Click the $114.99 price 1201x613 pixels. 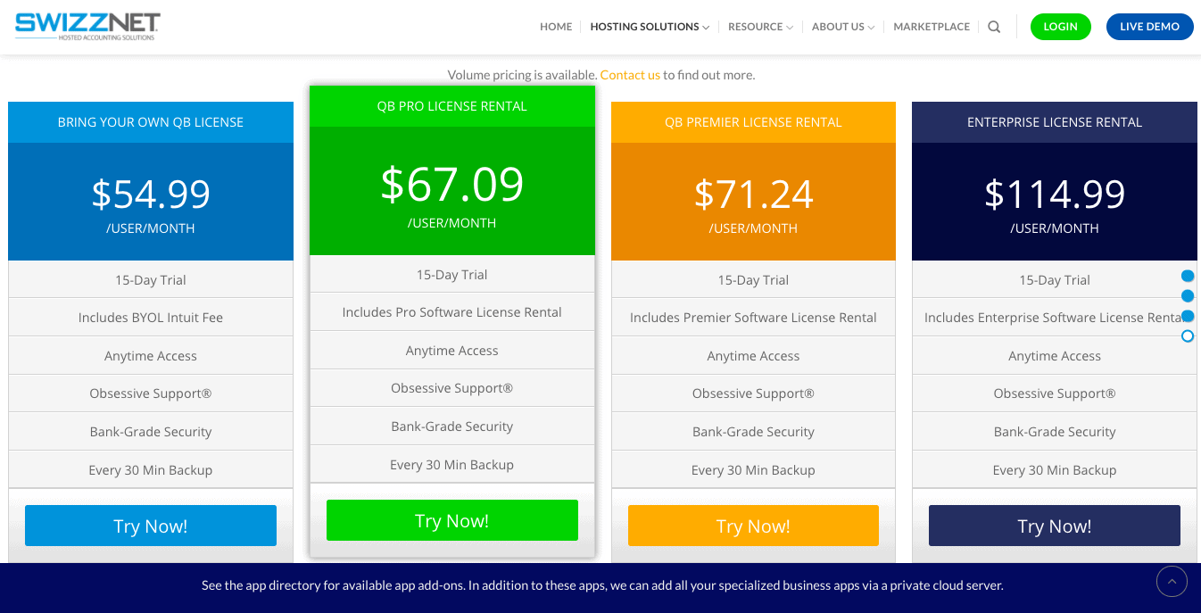coord(1055,194)
